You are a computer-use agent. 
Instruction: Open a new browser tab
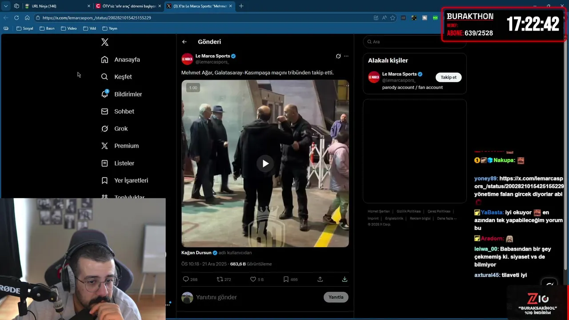coord(241,6)
